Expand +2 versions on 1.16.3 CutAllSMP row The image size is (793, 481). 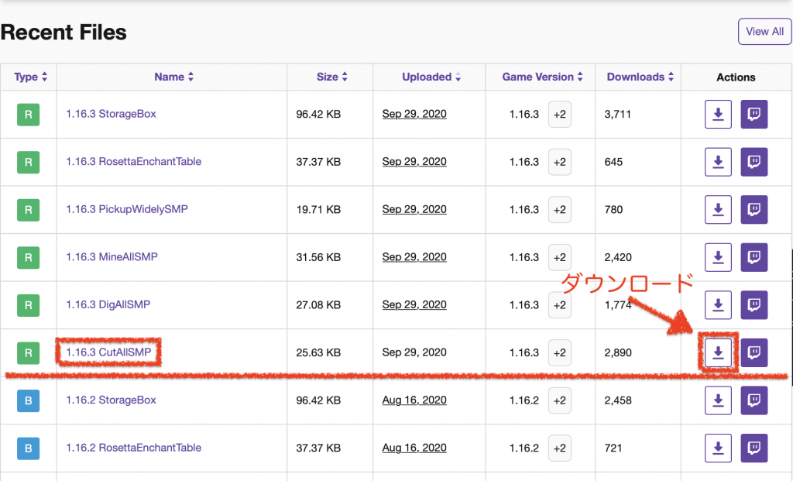[559, 352]
